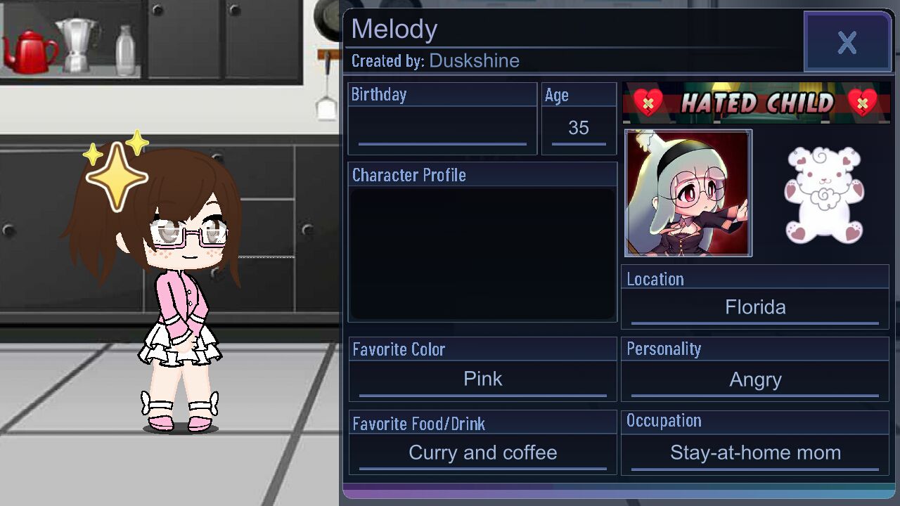Select the Hated Child title banner
Viewport: 900px width, 506px height.
756,103
